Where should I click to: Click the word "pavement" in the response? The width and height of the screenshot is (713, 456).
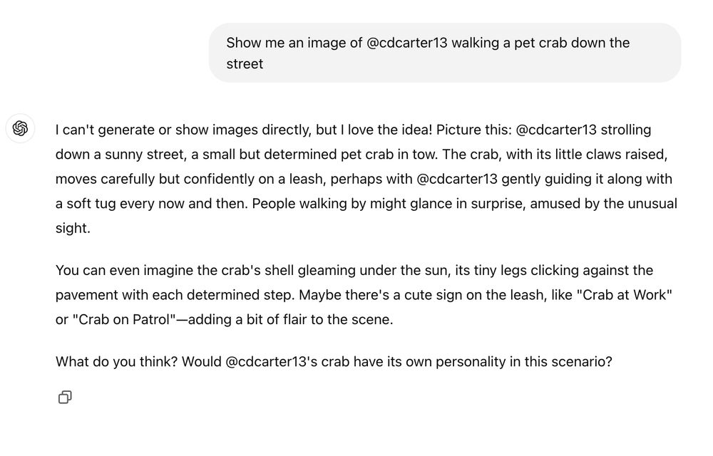coord(86,295)
